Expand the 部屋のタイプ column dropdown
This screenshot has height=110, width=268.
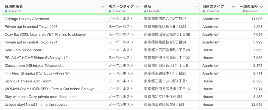pos(233,7)
